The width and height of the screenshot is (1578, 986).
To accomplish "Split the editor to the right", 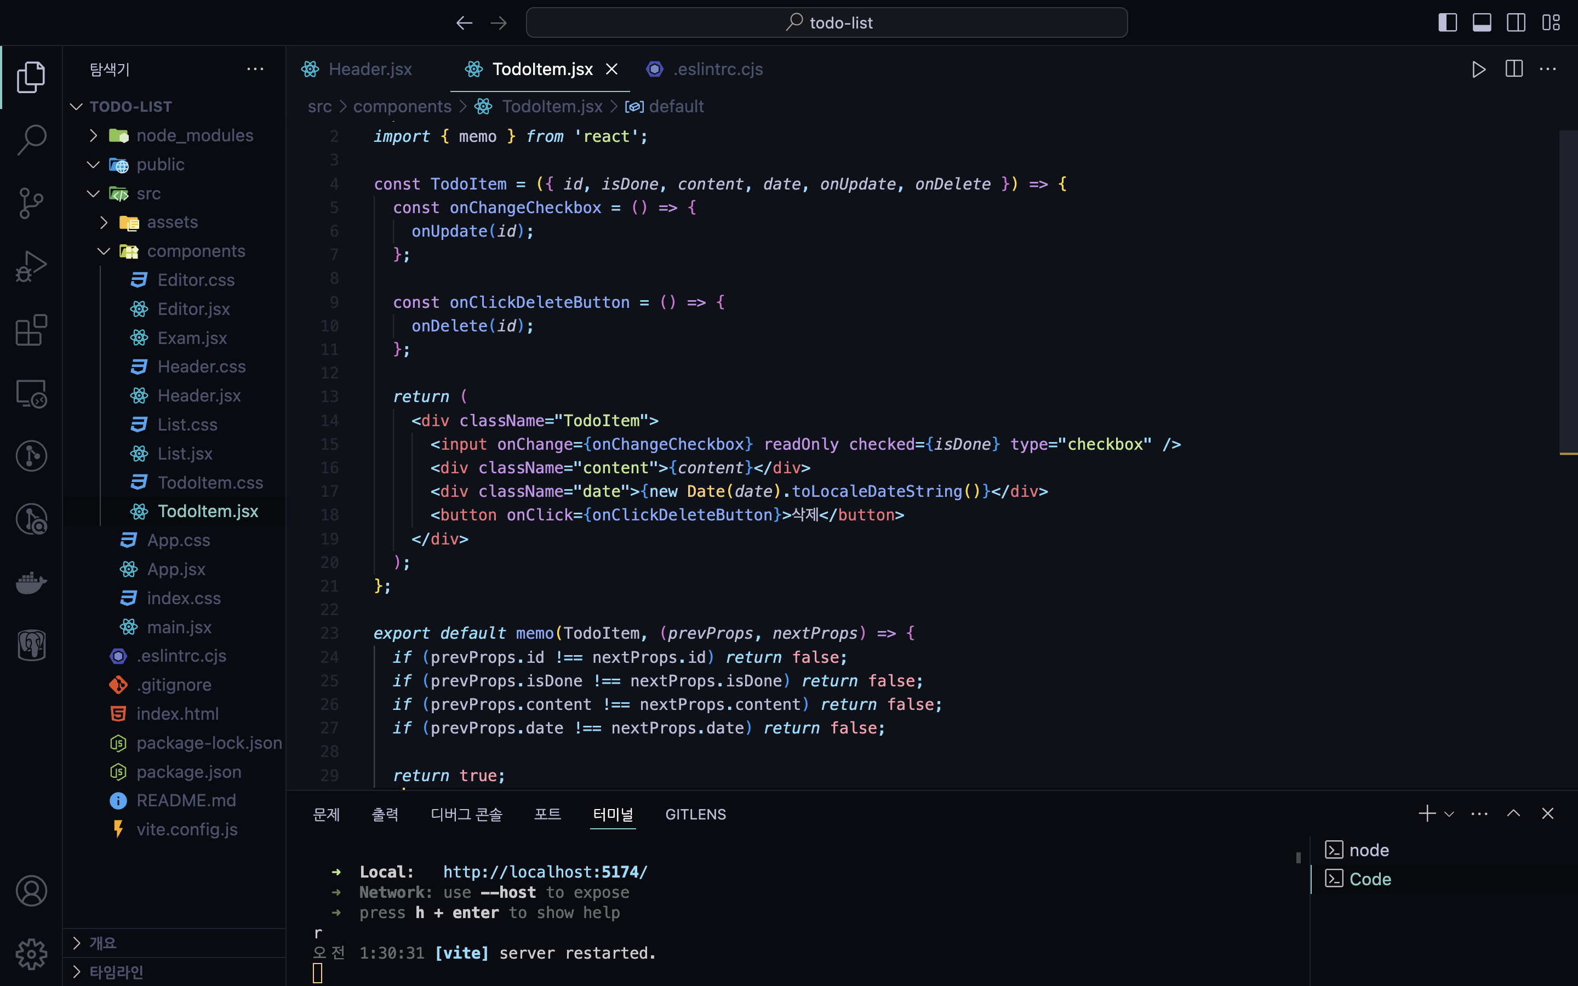I will pyautogui.click(x=1513, y=69).
